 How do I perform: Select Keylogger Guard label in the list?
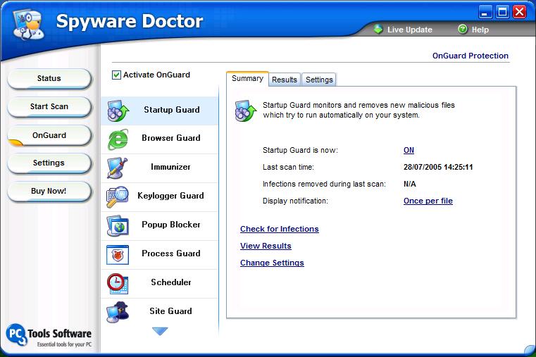tap(170, 196)
